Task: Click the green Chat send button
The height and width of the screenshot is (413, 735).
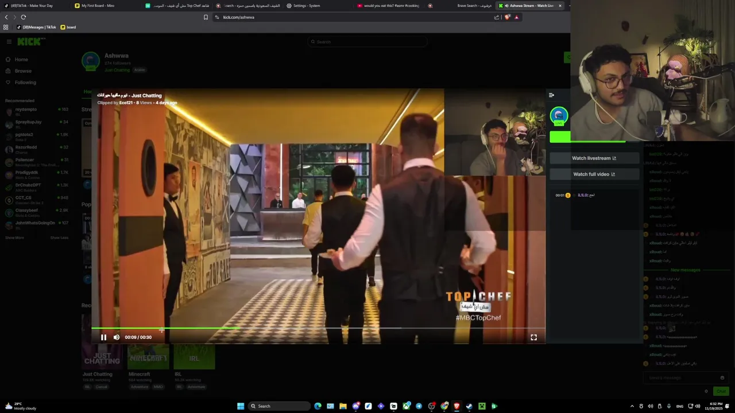Action: tap(721, 391)
